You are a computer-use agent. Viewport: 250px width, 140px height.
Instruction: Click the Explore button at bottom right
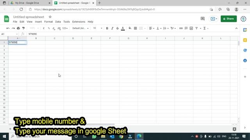pyautogui.click(x=234, y=129)
